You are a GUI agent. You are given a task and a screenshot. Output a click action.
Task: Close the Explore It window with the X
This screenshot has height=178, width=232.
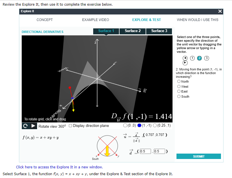[x=220, y=11]
